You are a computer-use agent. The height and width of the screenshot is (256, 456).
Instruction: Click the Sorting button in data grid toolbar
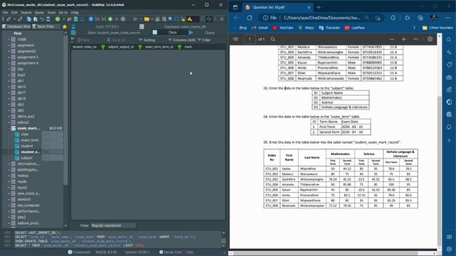147,40
